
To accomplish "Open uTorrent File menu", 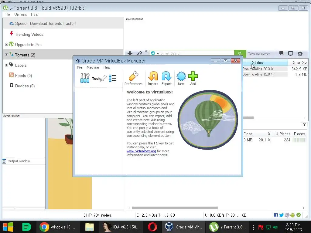I will pyautogui.click(x=7, y=14).
